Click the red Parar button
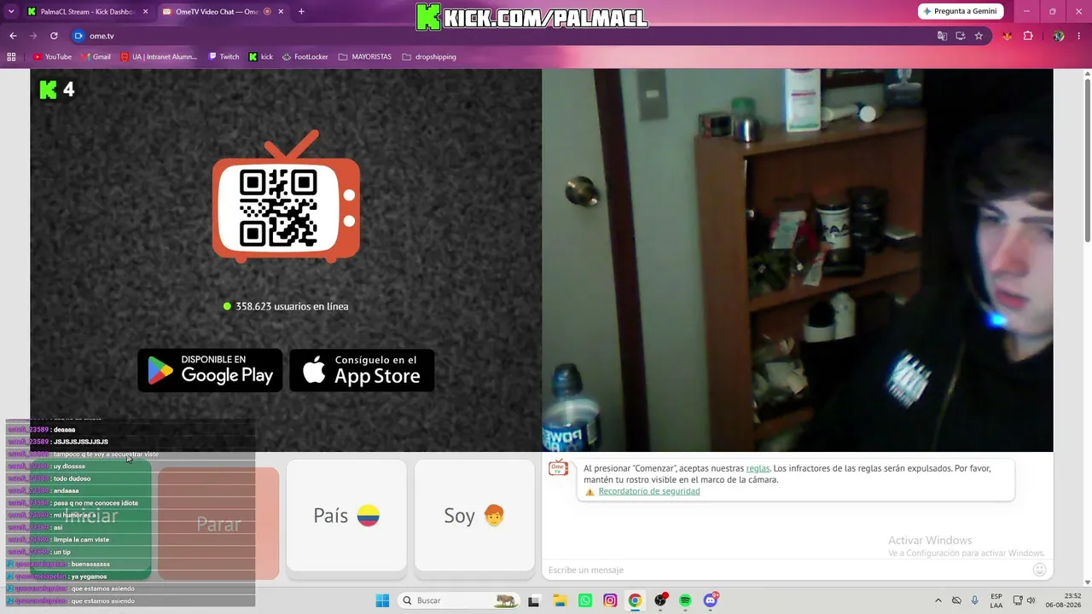This screenshot has width=1092, height=614. click(218, 524)
